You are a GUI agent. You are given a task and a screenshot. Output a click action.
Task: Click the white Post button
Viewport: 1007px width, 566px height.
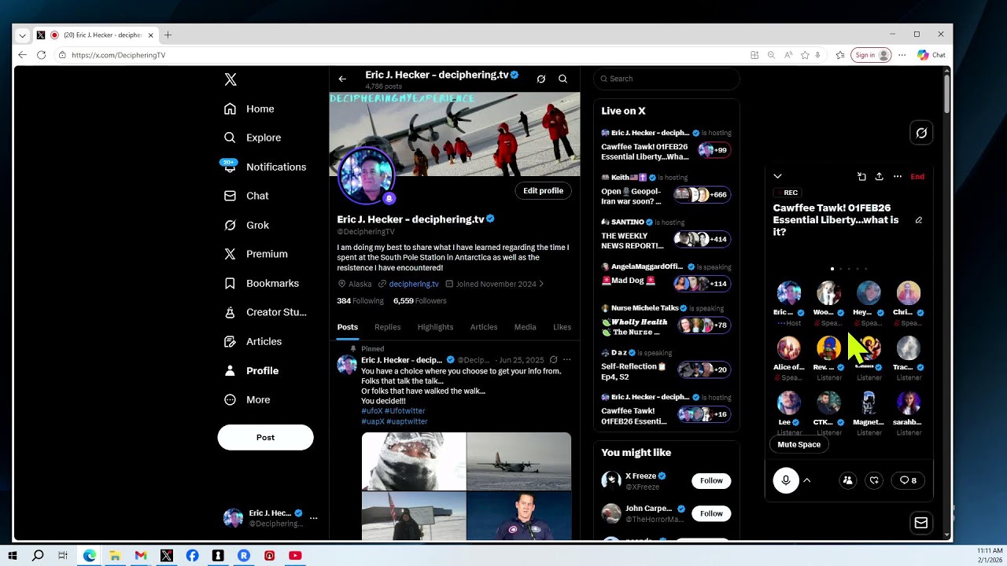click(x=265, y=437)
